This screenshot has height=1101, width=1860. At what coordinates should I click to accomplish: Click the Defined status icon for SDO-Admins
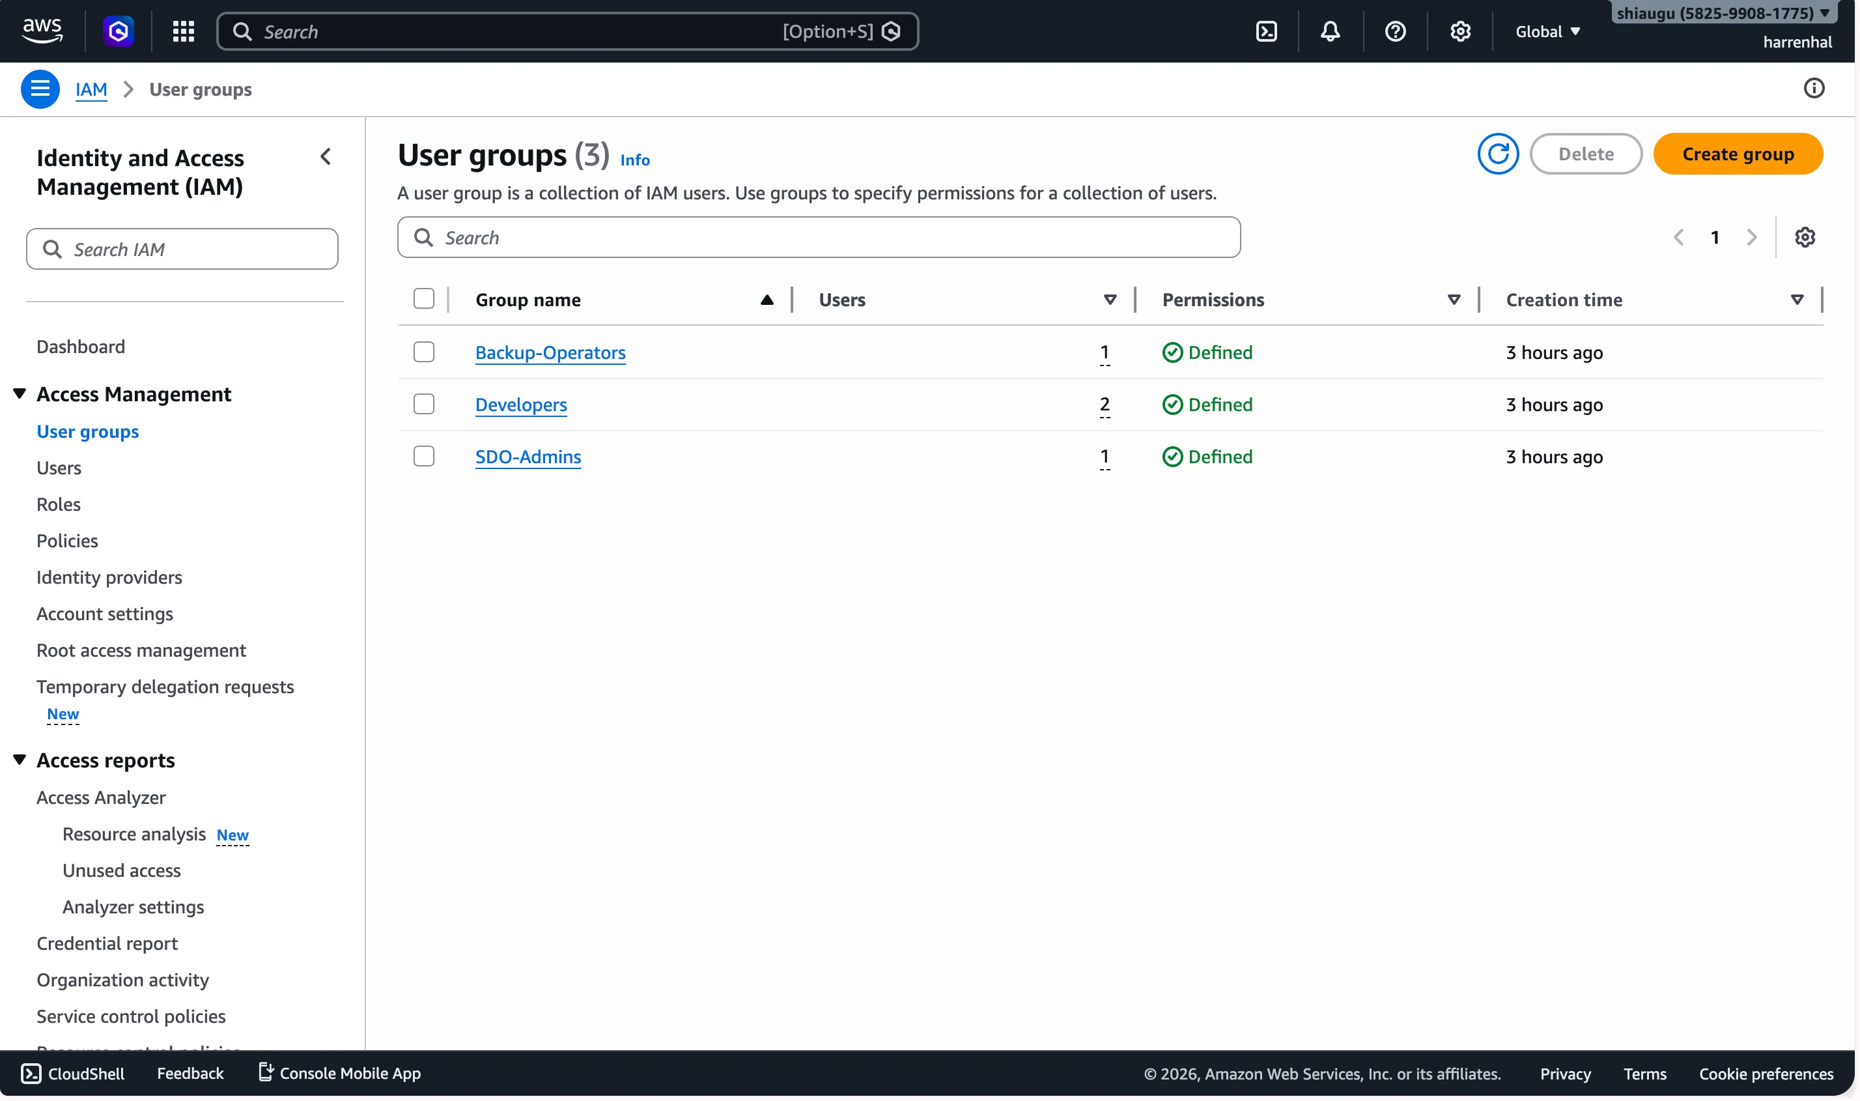(1172, 456)
